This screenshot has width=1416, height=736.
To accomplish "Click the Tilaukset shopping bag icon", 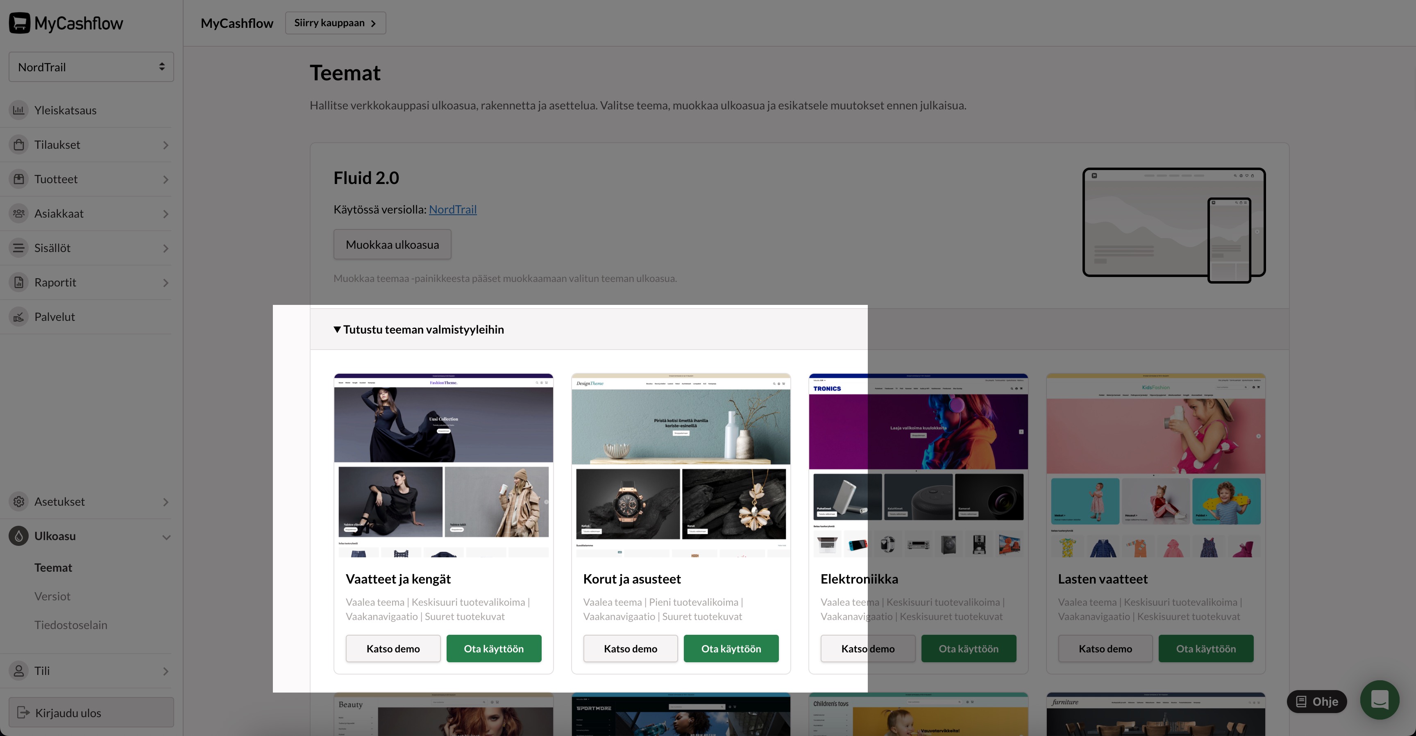I will point(19,145).
